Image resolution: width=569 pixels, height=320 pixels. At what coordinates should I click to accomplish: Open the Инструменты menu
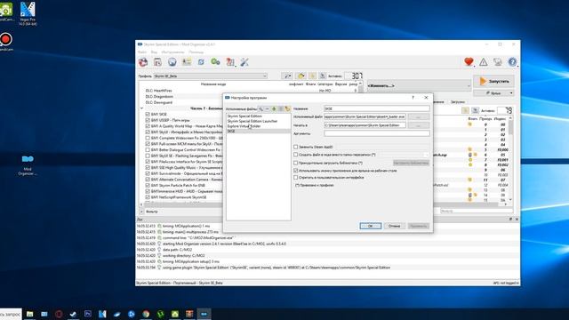click(173, 52)
